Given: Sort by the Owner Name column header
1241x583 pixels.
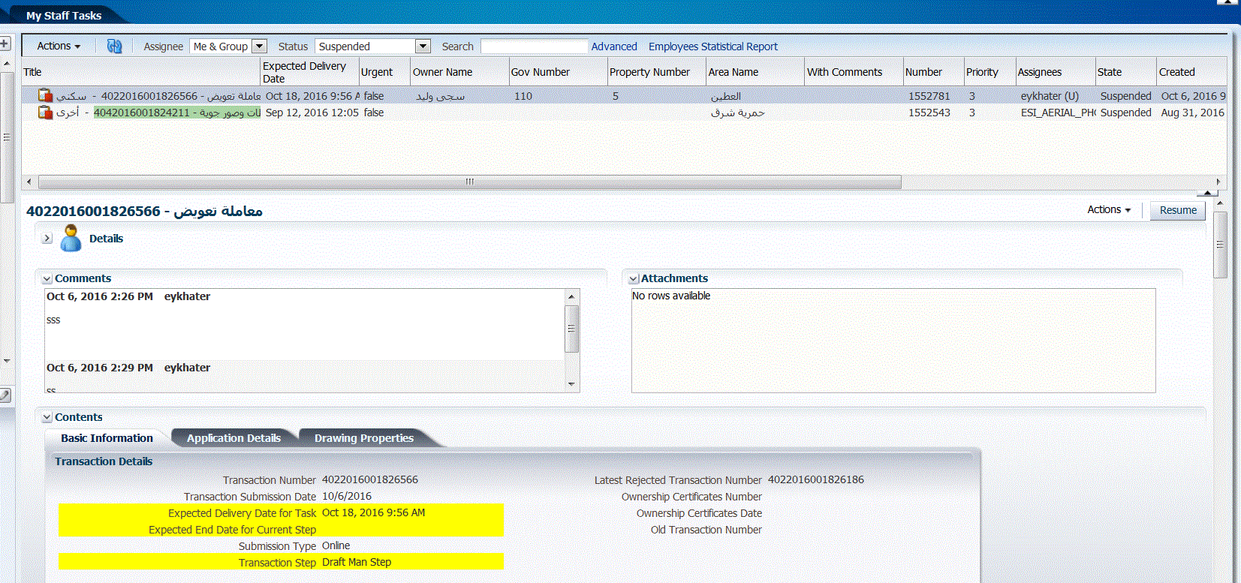Looking at the screenshot, I should pyautogui.click(x=459, y=72).
